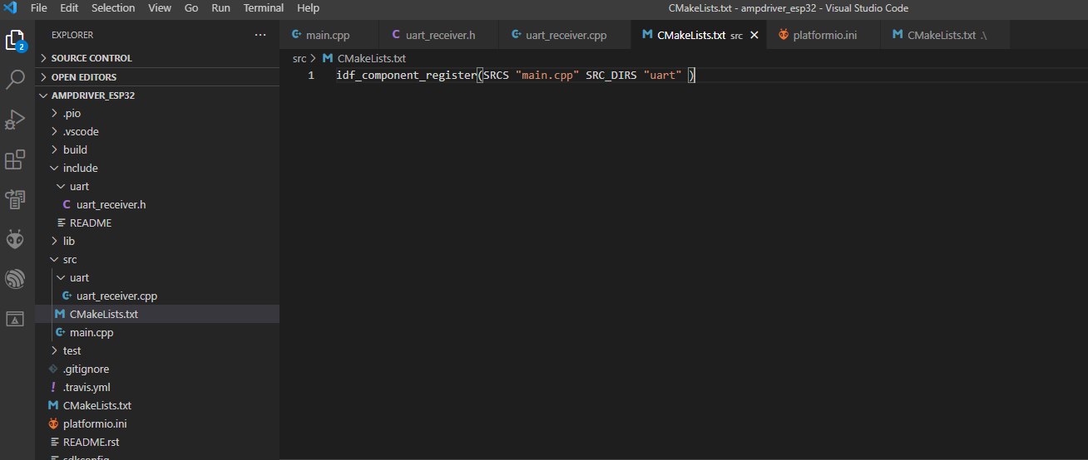Close the active CMakeLists.txt src tab
The width and height of the screenshot is (1088, 460).
[754, 36]
